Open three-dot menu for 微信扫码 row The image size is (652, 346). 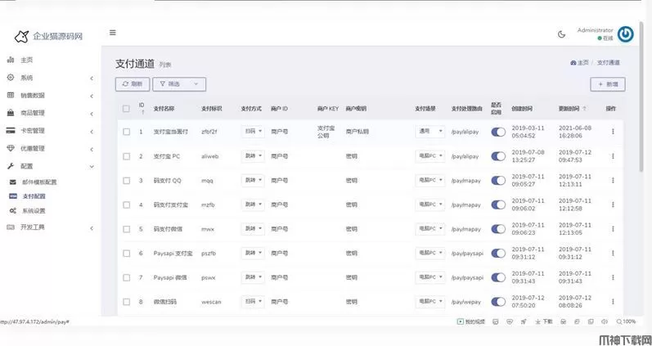coord(613,301)
